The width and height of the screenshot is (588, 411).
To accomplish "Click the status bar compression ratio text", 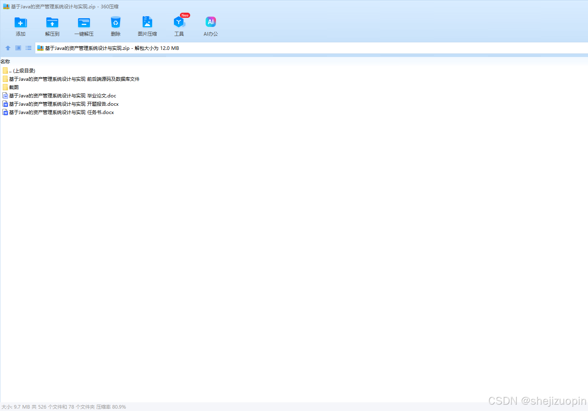I will click(x=111, y=407).
